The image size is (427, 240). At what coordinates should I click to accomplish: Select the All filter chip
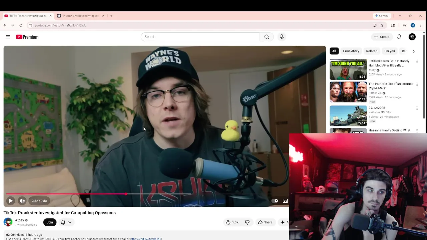click(334, 51)
